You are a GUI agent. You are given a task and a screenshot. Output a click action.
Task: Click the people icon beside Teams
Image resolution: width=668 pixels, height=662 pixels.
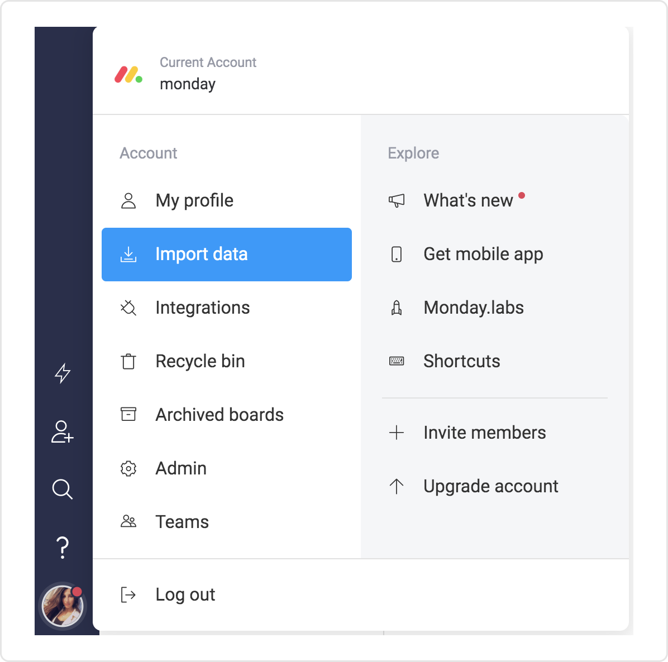tap(128, 521)
